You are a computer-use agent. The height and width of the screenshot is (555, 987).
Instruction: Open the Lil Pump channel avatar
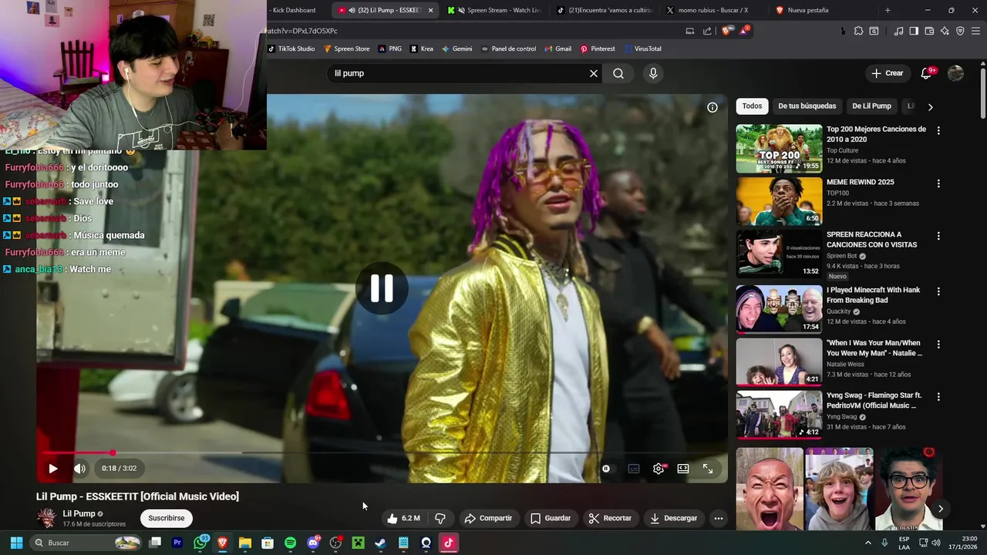(47, 518)
